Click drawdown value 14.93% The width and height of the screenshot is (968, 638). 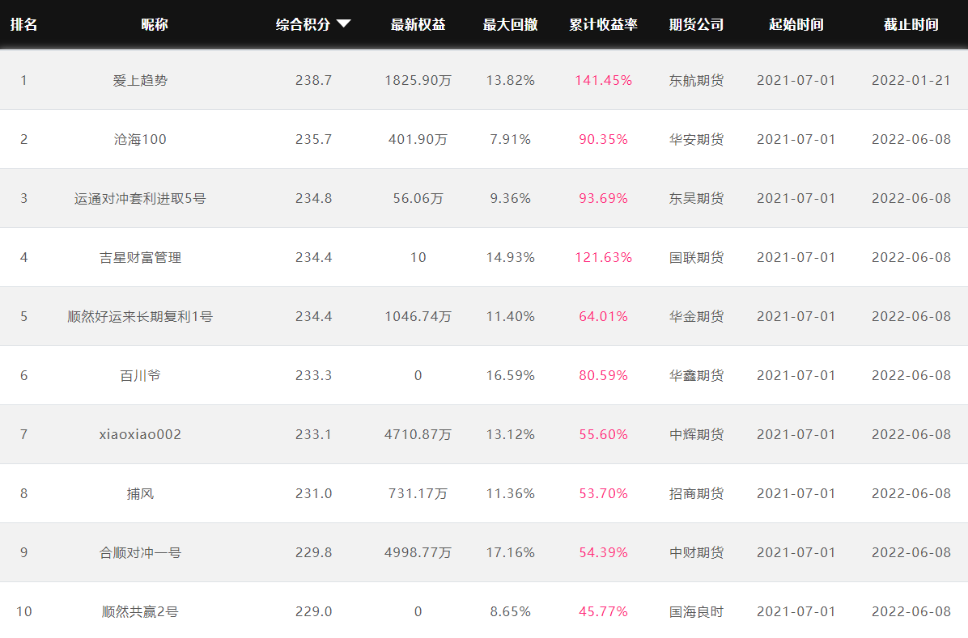[x=510, y=257]
